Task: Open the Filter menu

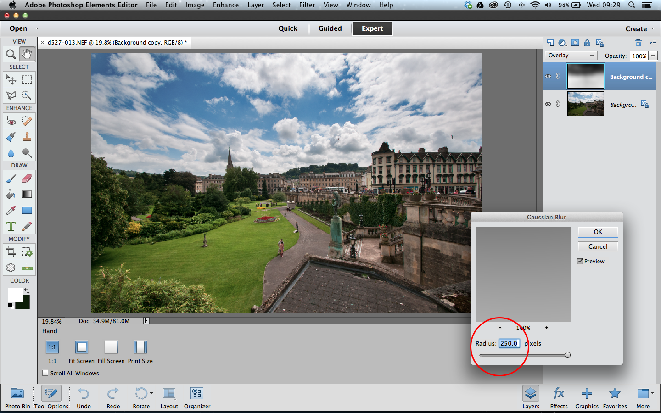Action: pos(307,5)
